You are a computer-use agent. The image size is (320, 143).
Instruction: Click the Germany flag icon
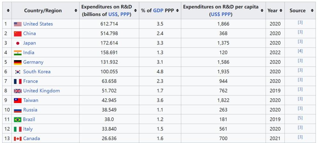click(18, 62)
